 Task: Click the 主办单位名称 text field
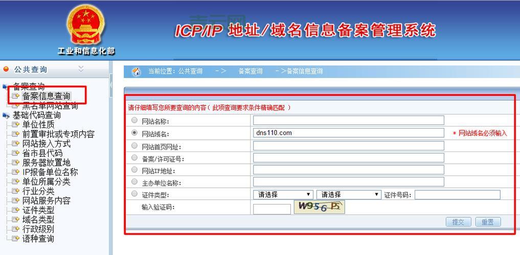(x=349, y=182)
